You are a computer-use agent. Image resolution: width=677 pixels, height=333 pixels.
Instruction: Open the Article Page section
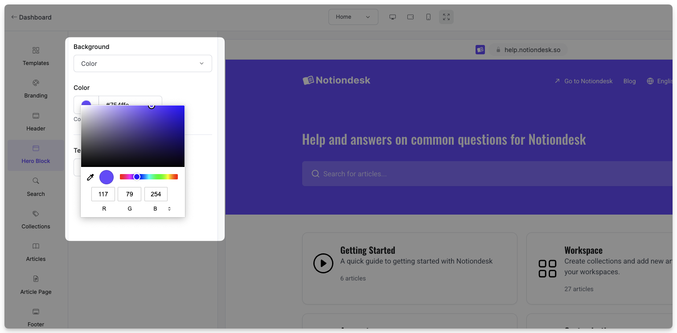click(36, 285)
